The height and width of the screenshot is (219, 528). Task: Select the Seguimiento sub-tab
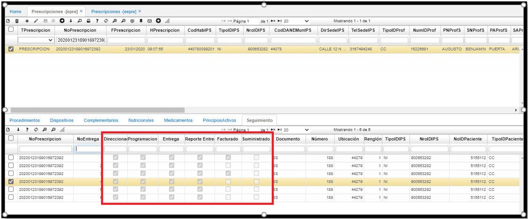259,120
